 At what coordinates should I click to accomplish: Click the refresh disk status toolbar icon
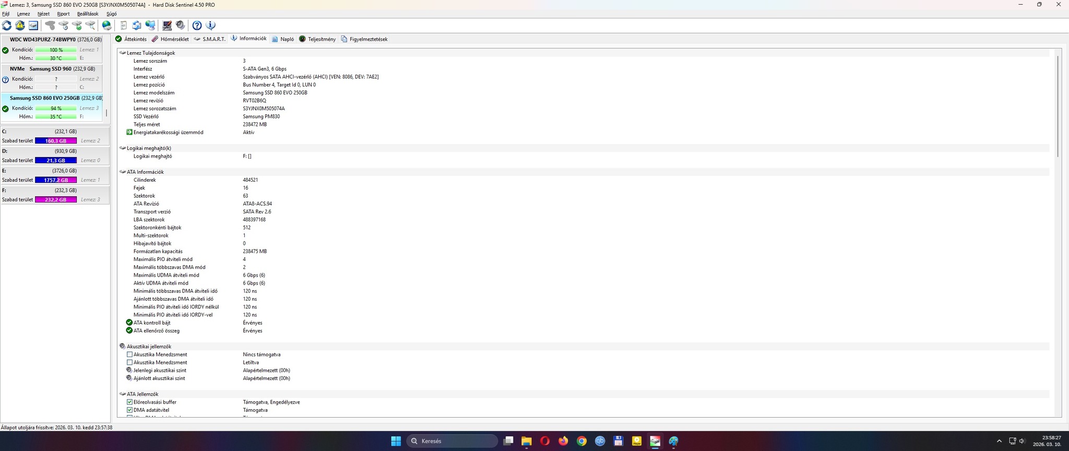pos(7,25)
